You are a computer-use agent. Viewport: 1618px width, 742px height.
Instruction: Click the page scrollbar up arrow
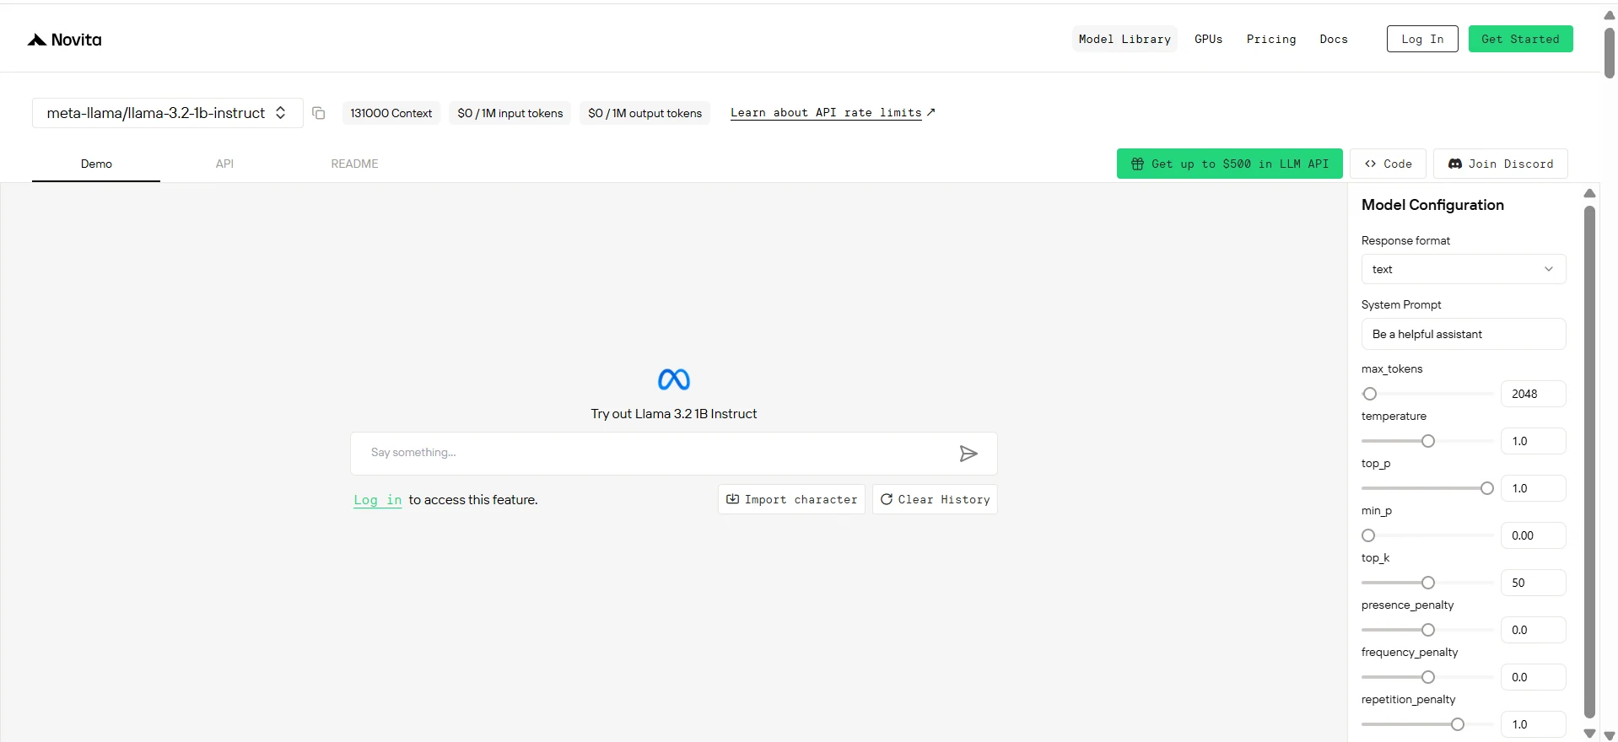[1609, 15]
